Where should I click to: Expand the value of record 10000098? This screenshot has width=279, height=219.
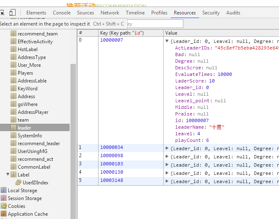(167, 156)
